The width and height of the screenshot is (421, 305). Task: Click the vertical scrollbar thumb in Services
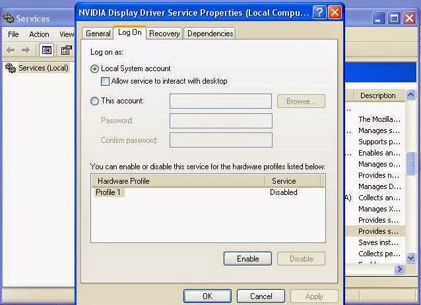tap(411, 163)
